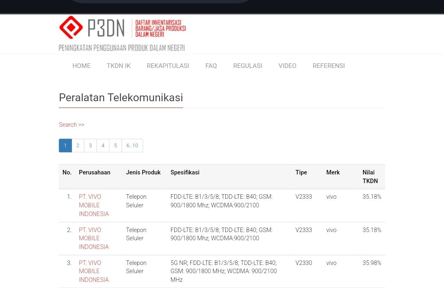Image resolution: width=444 pixels, height=288 pixels.
Task: Go to pagination page 2
Action: tap(78, 145)
